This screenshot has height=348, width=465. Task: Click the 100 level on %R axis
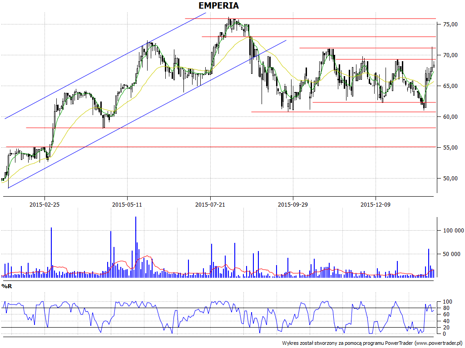click(x=447, y=302)
